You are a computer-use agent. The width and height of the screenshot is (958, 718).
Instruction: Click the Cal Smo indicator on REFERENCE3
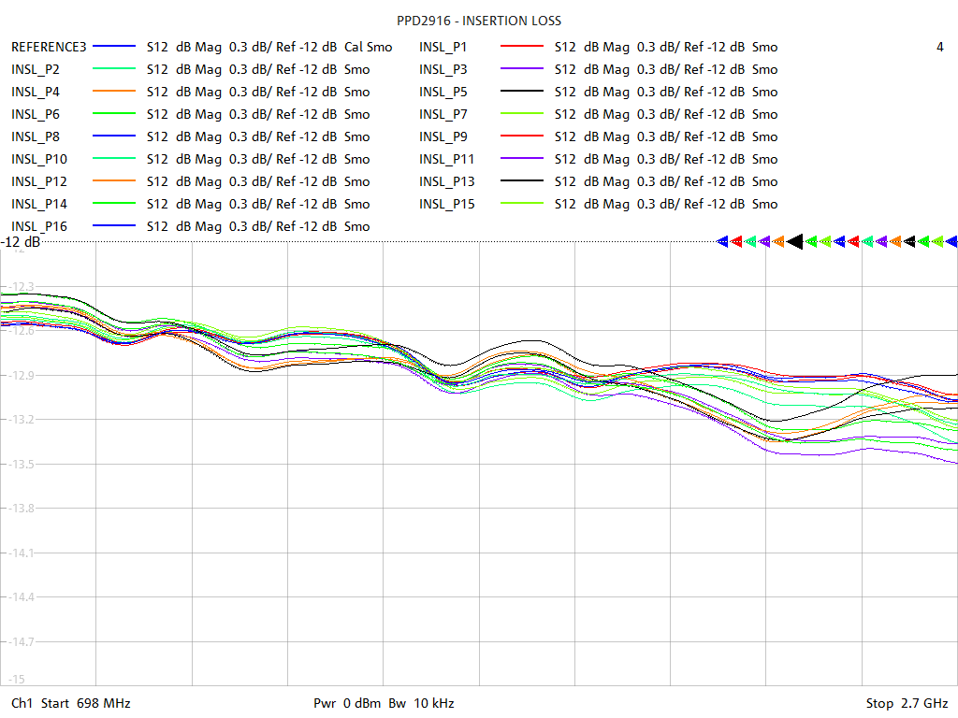(x=369, y=47)
